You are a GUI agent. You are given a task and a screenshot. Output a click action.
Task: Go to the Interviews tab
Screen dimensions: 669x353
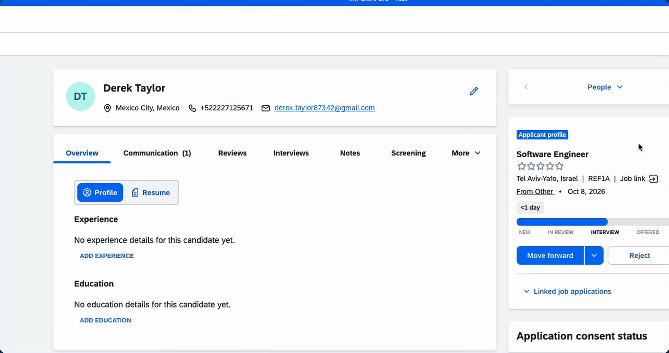click(291, 153)
